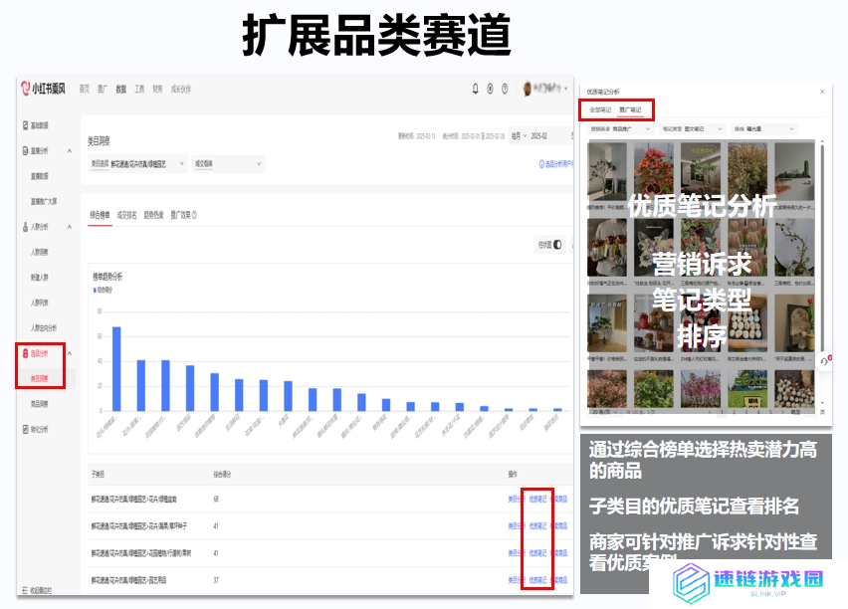The image size is (848, 609).
Task: Open 成长伙伴 in top navigation
Action: pyautogui.click(x=180, y=89)
